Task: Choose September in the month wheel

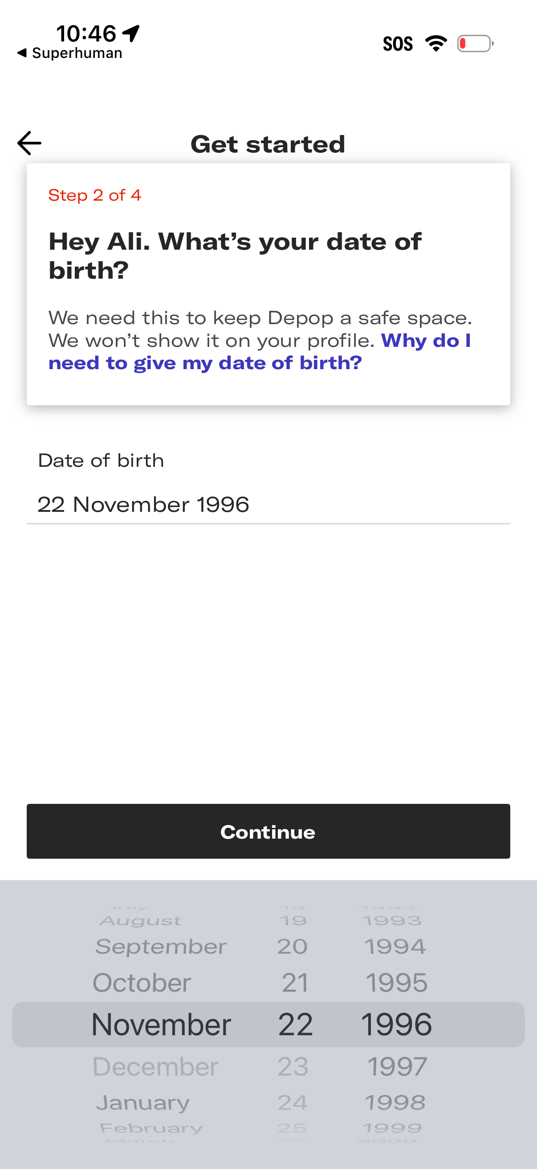Action: [161, 947]
